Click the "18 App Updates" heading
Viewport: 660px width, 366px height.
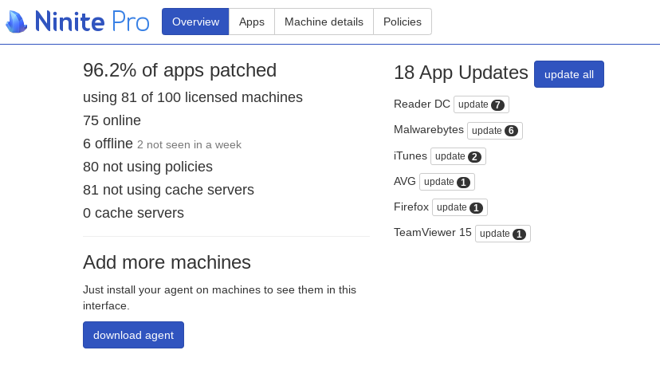[x=461, y=73]
